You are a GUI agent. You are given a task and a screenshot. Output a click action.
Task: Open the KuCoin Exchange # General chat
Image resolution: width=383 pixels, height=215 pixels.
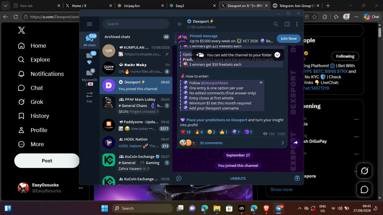[136, 162]
